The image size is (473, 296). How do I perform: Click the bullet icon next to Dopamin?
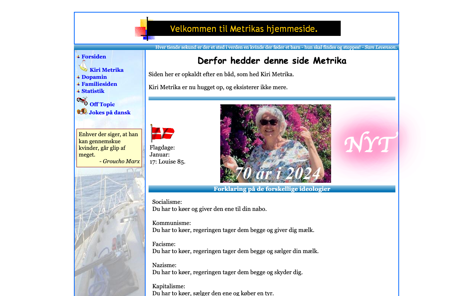pos(78,77)
